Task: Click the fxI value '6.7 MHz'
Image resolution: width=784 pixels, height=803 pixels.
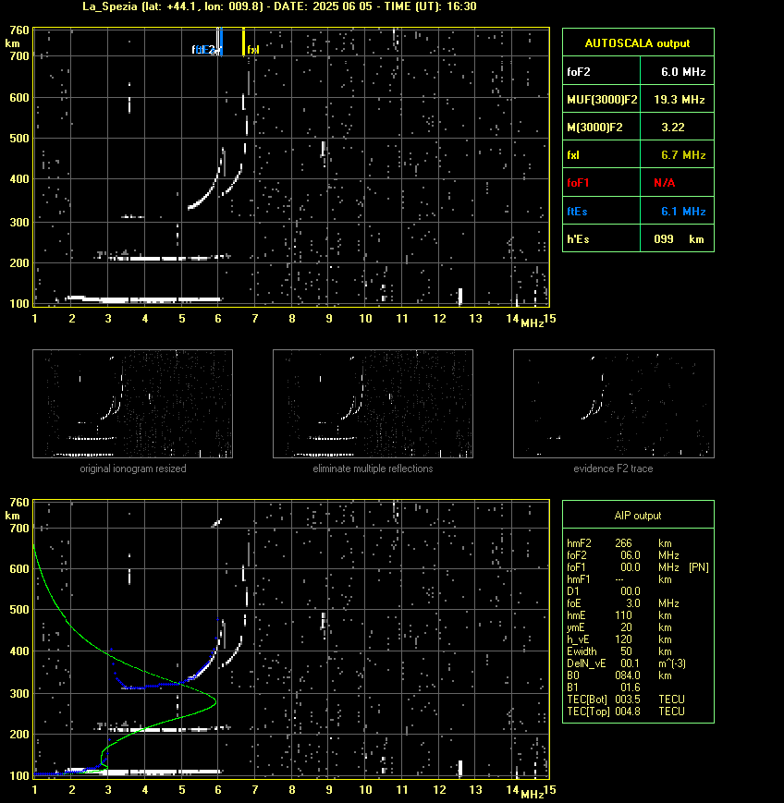Action: coord(683,154)
